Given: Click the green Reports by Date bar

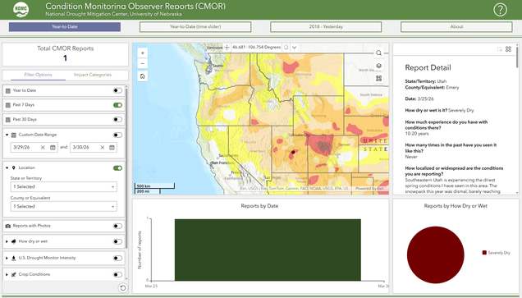Looking at the screenshot, I should [x=268, y=250].
